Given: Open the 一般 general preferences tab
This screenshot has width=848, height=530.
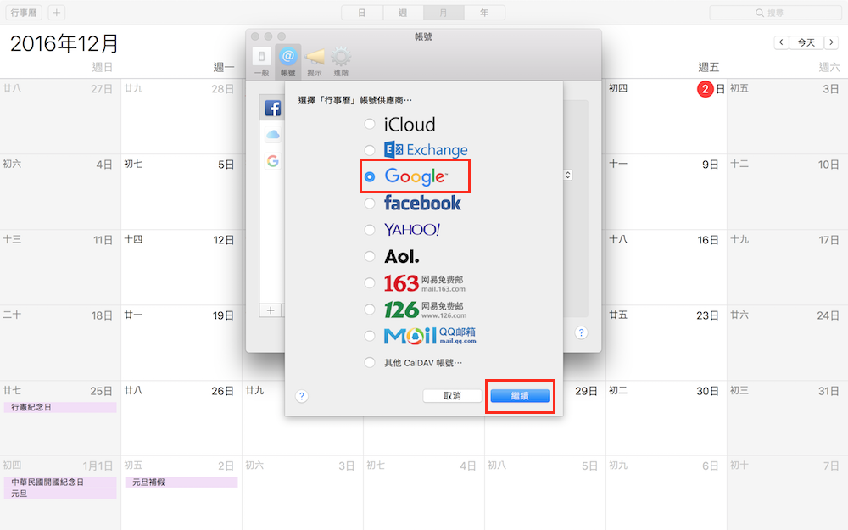Looking at the screenshot, I should pyautogui.click(x=261, y=61).
